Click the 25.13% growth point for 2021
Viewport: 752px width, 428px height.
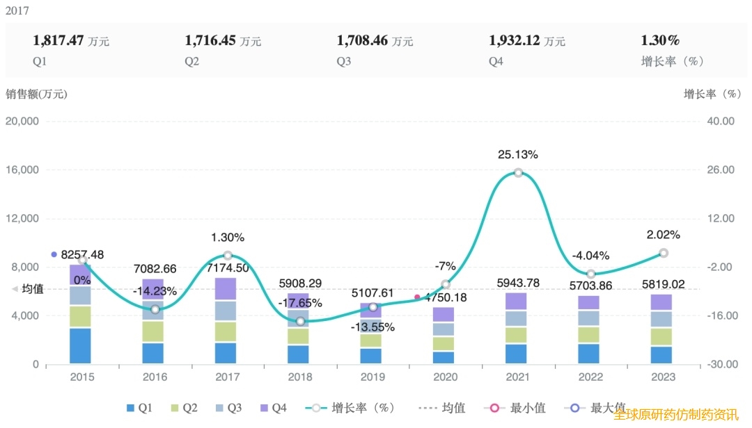point(518,172)
